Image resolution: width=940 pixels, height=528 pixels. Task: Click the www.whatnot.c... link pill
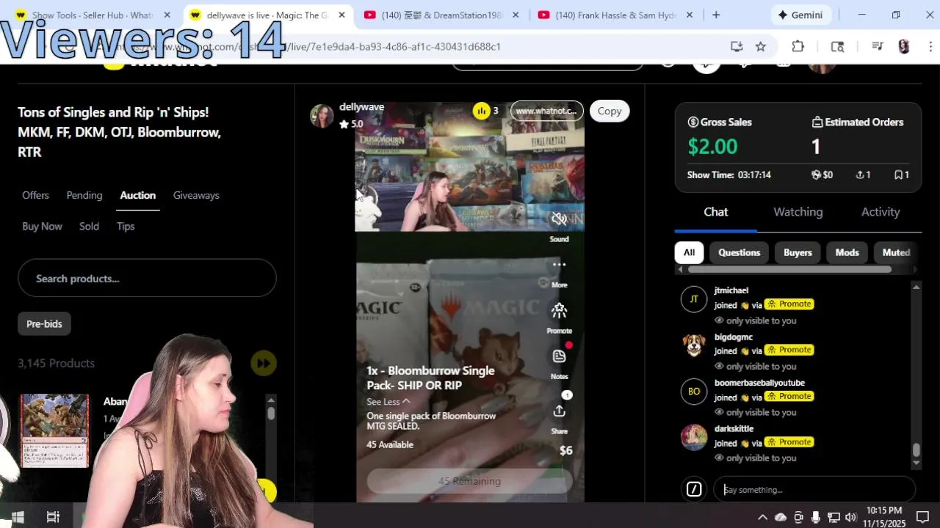(x=546, y=111)
